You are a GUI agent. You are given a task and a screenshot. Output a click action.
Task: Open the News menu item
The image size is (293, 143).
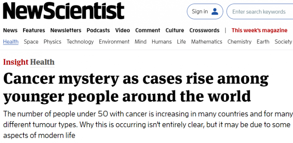pyautogui.click(x=10, y=30)
